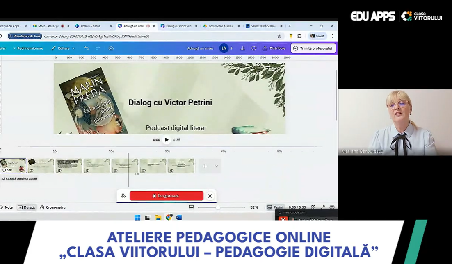The image size is (452, 264).
Task: Expand the chevron next to add page
Action: coord(216,166)
